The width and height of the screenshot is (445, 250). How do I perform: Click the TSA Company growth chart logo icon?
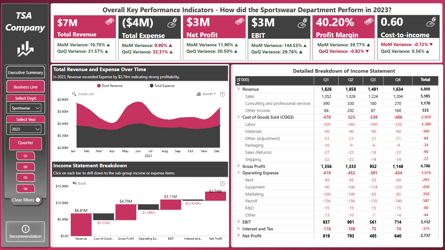25,49
